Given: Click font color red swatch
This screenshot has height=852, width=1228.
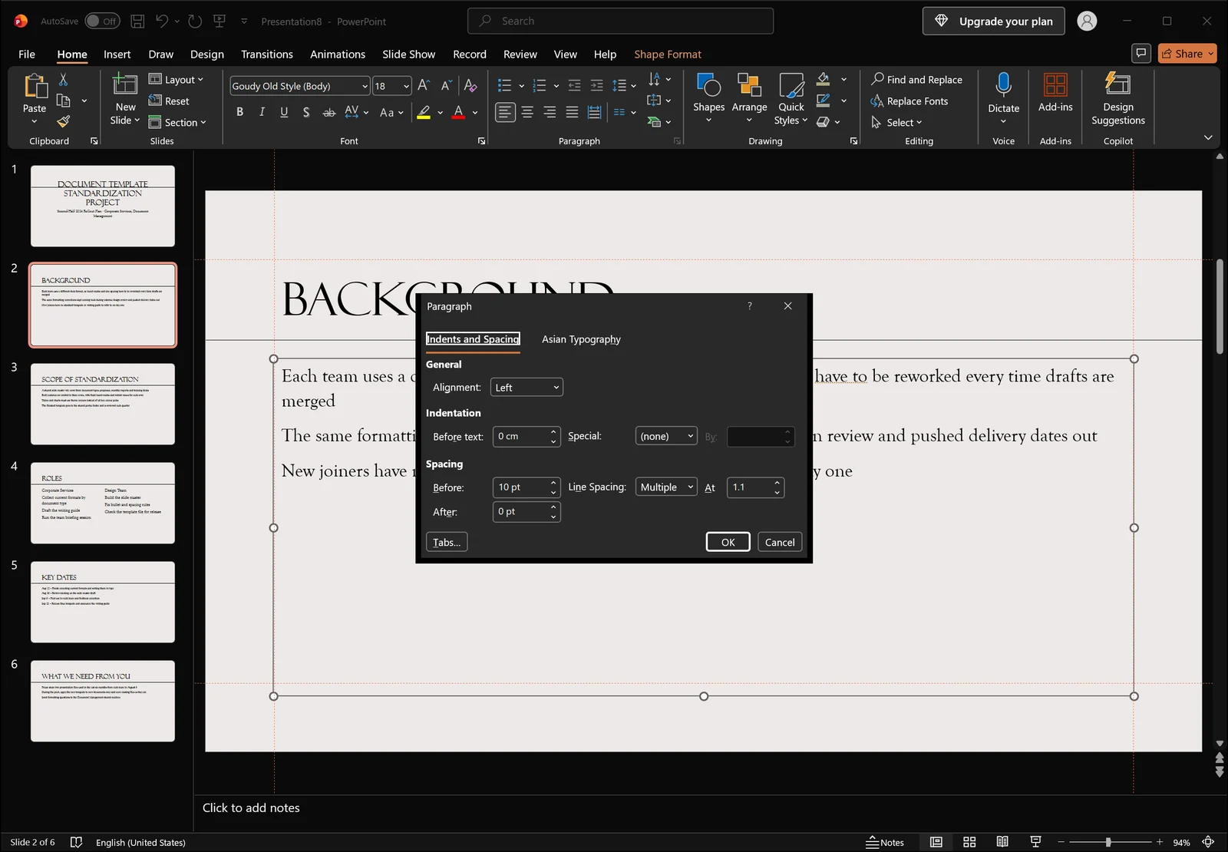Looking at the screenshot, I should pos(458,113).
